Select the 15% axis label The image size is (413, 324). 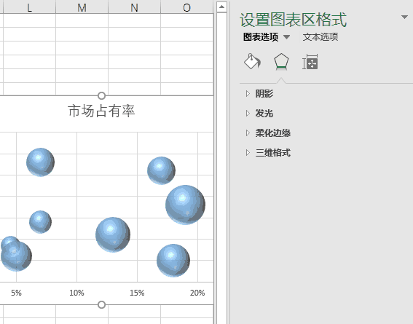click(x=137, y=293)
